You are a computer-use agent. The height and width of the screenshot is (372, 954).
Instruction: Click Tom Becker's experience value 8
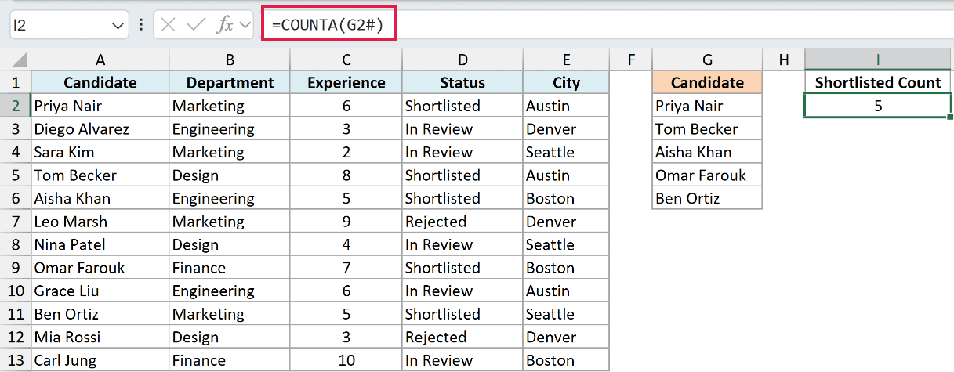[346, 175]
